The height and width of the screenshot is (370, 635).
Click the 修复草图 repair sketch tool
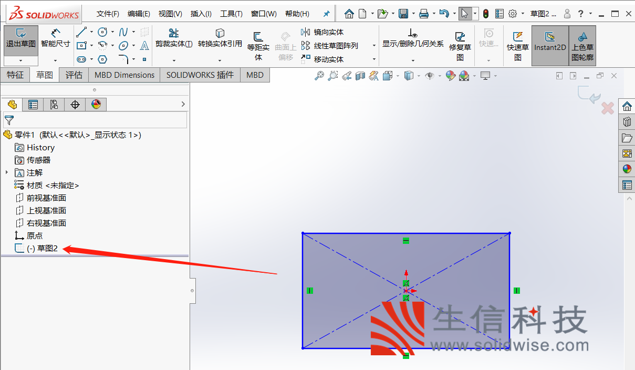460,46
